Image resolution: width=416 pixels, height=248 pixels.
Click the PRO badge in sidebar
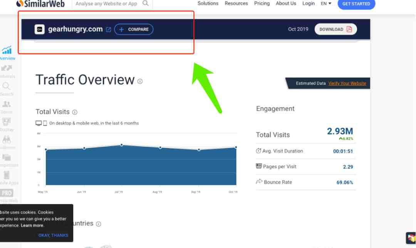pyautogui.click(x=7, y=193)
